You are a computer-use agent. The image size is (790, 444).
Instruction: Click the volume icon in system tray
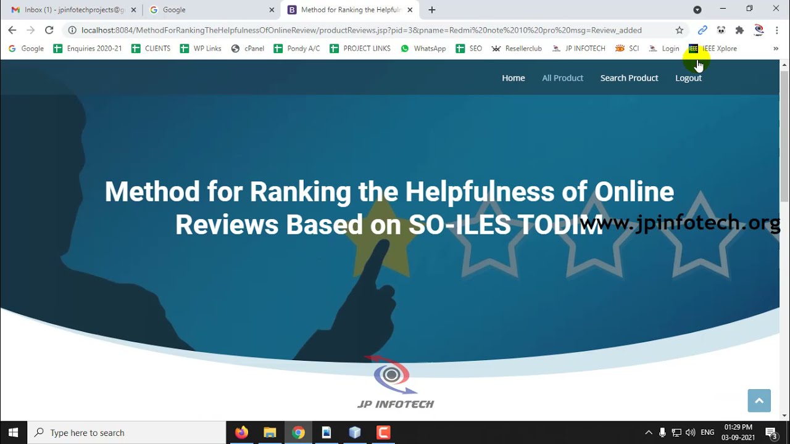[690, 433]
